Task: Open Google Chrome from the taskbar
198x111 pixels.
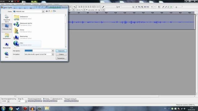Action: pos(11,109)
